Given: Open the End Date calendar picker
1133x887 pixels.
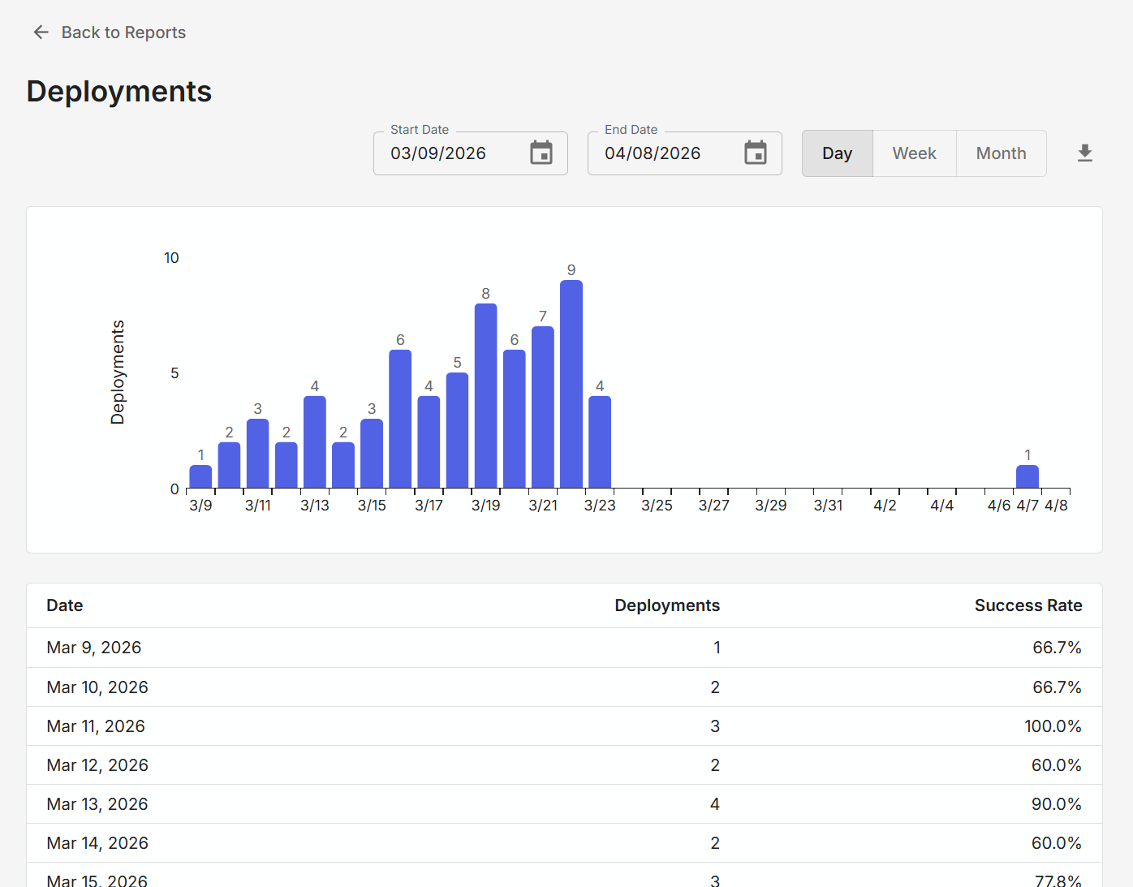Looking at the screenshot, I should point(756,153).
